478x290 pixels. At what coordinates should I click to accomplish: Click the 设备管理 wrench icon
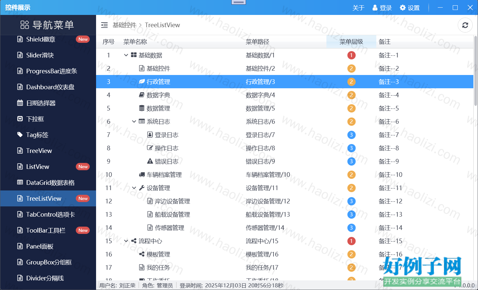tap(142, 188)
